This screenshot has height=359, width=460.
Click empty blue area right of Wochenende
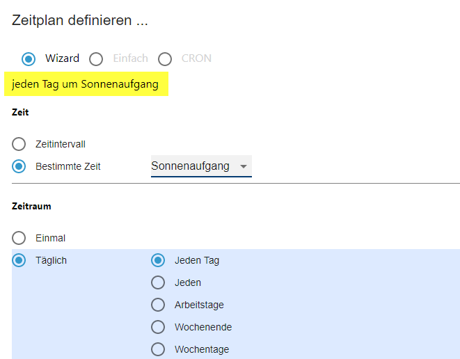point(348,328)
